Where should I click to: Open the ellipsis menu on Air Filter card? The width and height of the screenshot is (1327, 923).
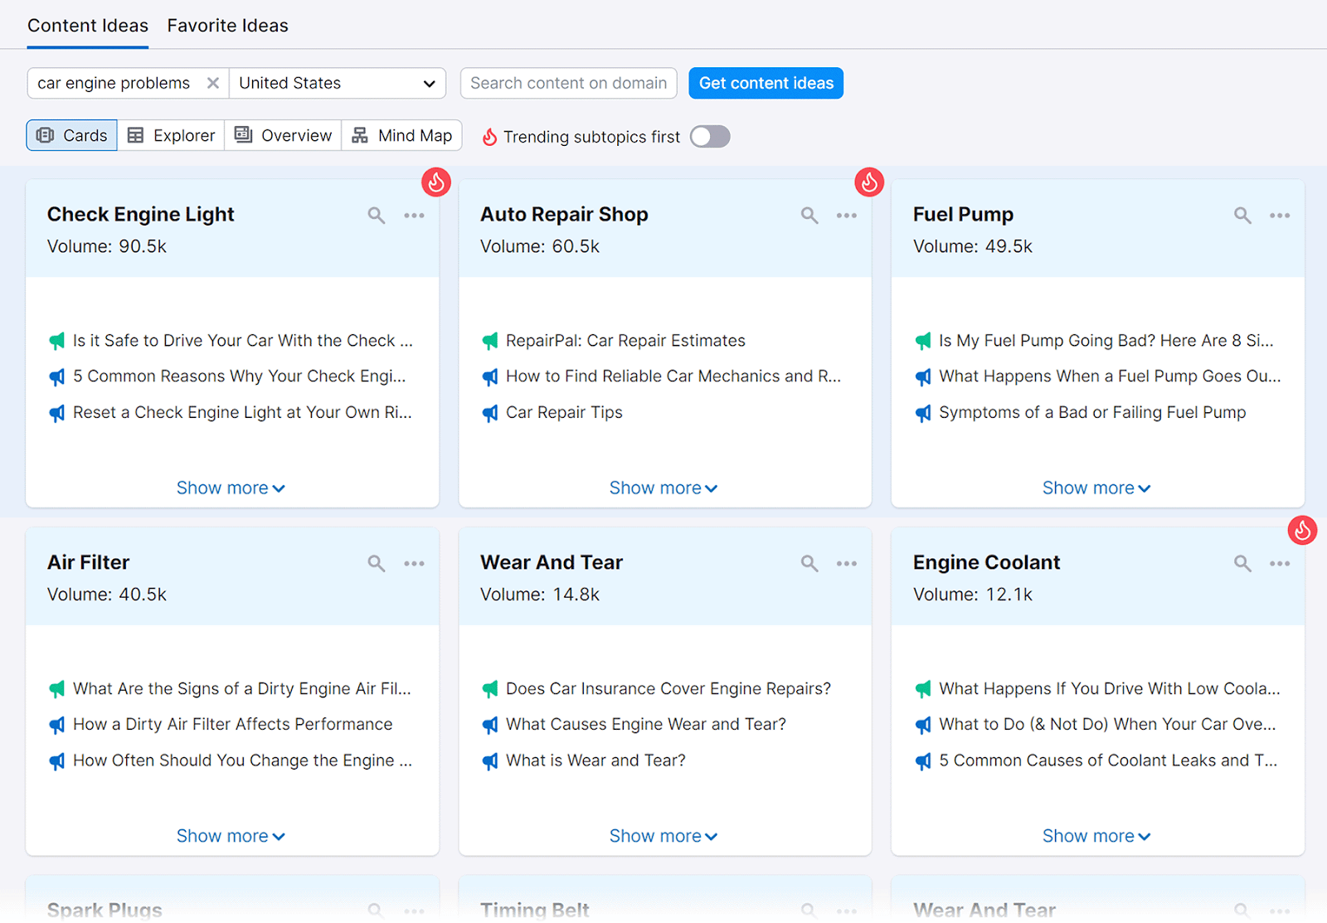pos(414,563)
